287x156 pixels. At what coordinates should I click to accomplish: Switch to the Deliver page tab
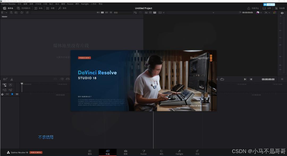click(x=197, y=152)
